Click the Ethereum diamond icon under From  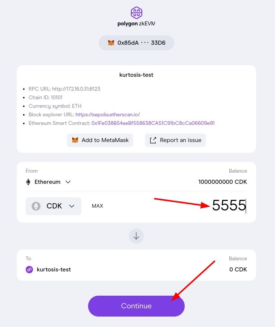click(x=28, y=182)
